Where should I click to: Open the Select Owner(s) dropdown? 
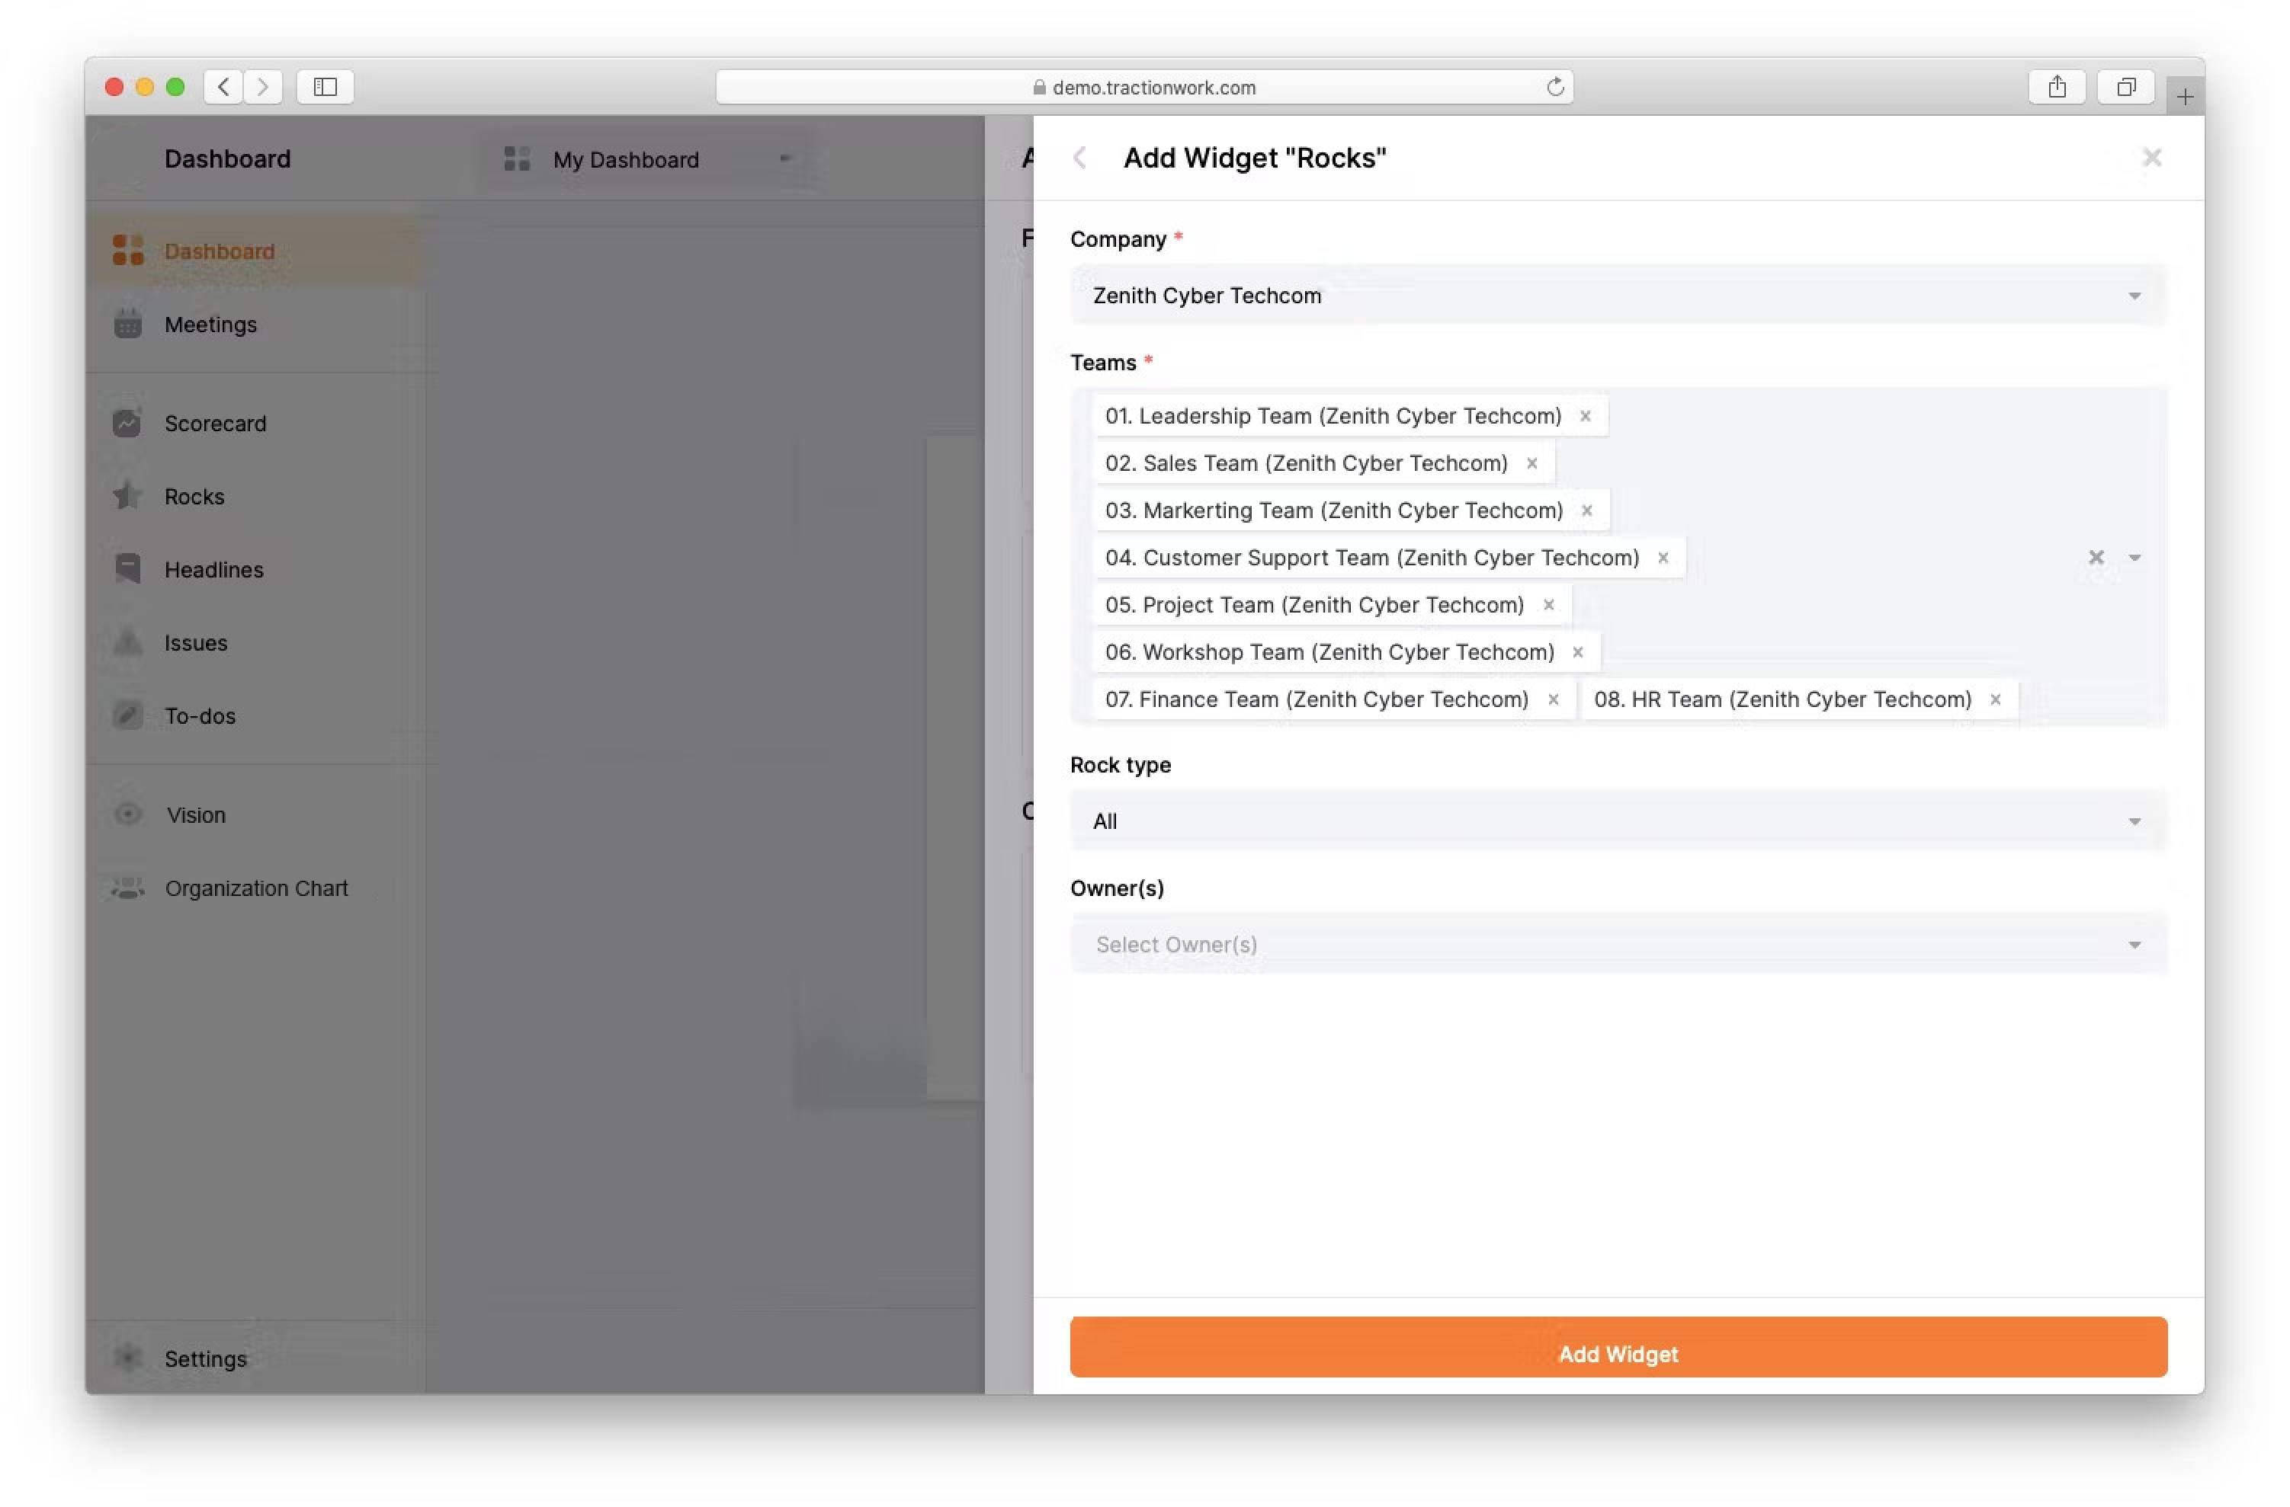point(1618,945)
